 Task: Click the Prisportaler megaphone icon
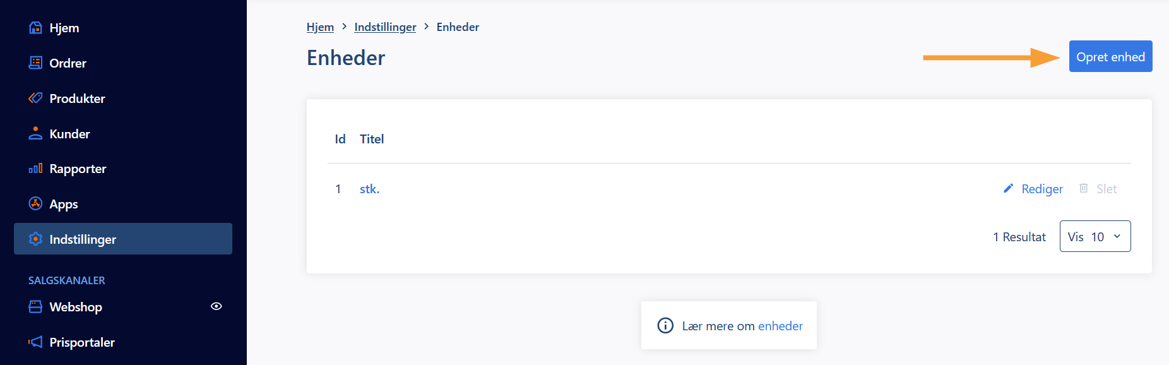coord(35,342)
